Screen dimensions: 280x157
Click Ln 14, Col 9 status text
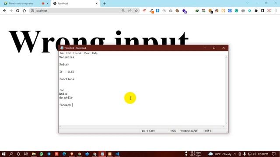148,131
